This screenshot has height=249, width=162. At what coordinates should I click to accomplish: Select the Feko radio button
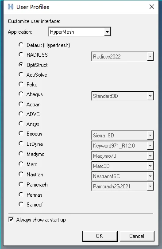pos(21,84)
